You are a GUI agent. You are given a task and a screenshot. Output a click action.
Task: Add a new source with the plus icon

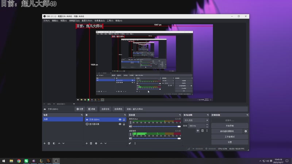[x=87, y=143]
